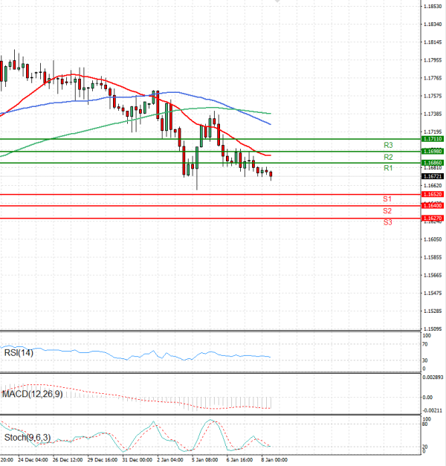Viewport: 446px width, 466px height.
Task: Select the green 1.17110 price tag
Action: tap(432, 139)
